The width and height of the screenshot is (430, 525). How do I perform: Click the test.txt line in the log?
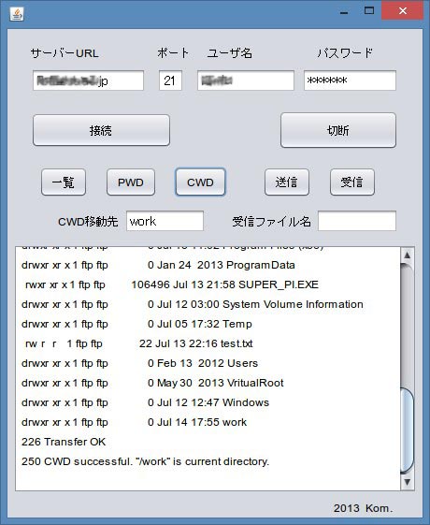[138, 343]
